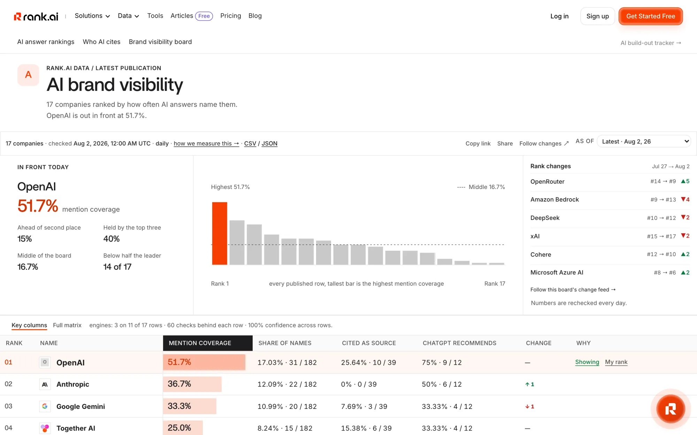Click the Free badge beside Articles
The width and height of the screenshot is (697, 435).
(204, 16)
